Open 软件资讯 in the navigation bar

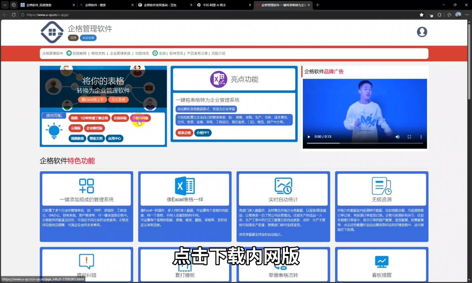point(176,53)
